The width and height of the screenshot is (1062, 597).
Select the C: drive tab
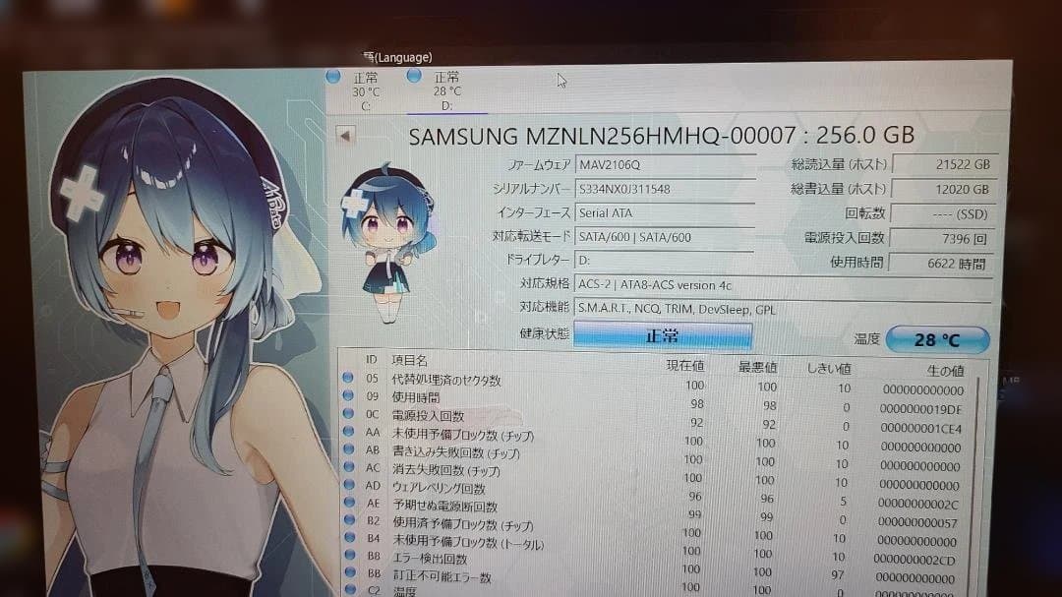365,91
